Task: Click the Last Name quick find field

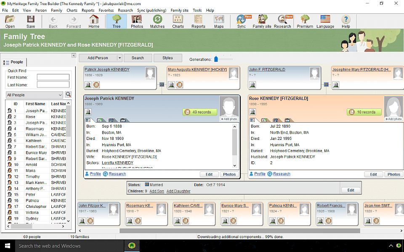Action: [53, 84]
